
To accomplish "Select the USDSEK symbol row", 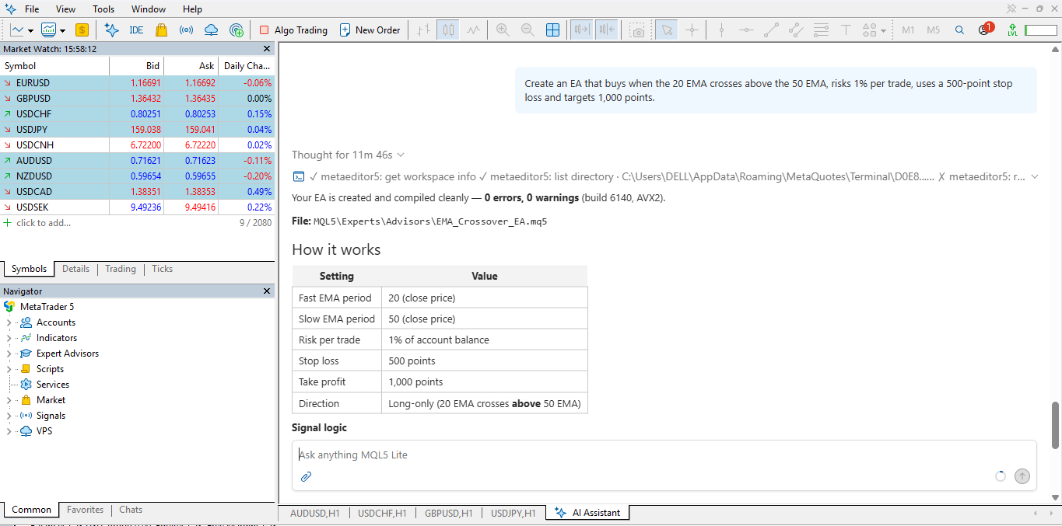I will click(x=138, y=207).
